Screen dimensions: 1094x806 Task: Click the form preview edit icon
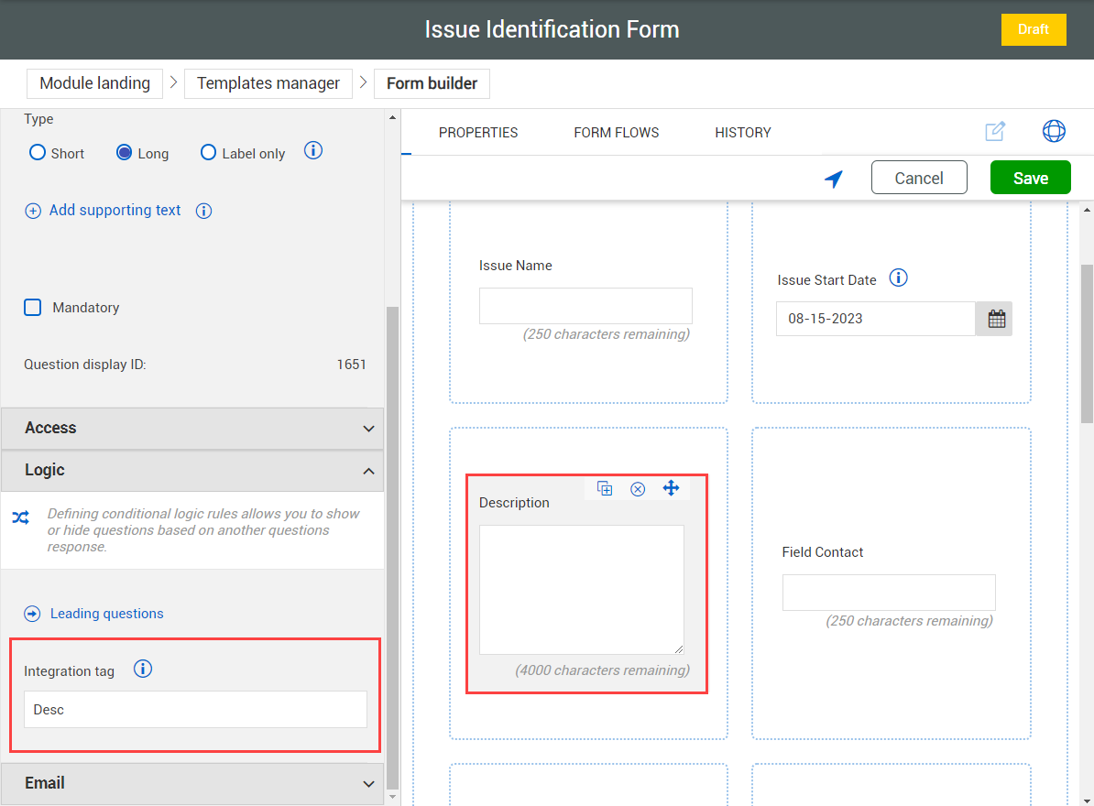(x=995, y=132)
